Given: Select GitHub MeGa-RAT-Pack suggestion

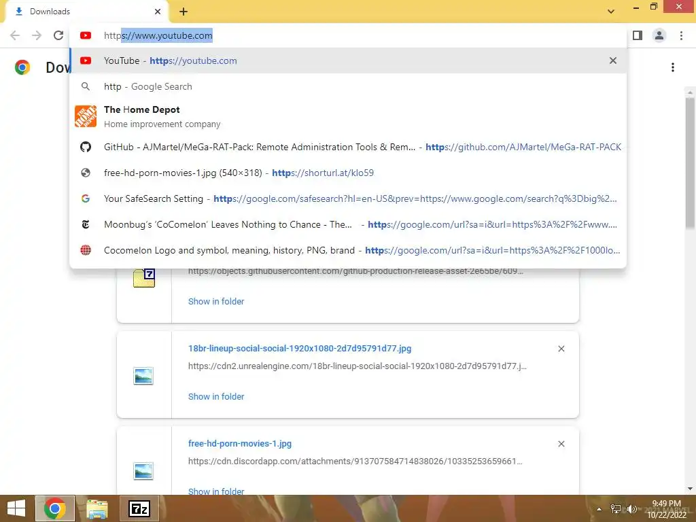Looking at the screenshot, I should (x=348, y=147).
